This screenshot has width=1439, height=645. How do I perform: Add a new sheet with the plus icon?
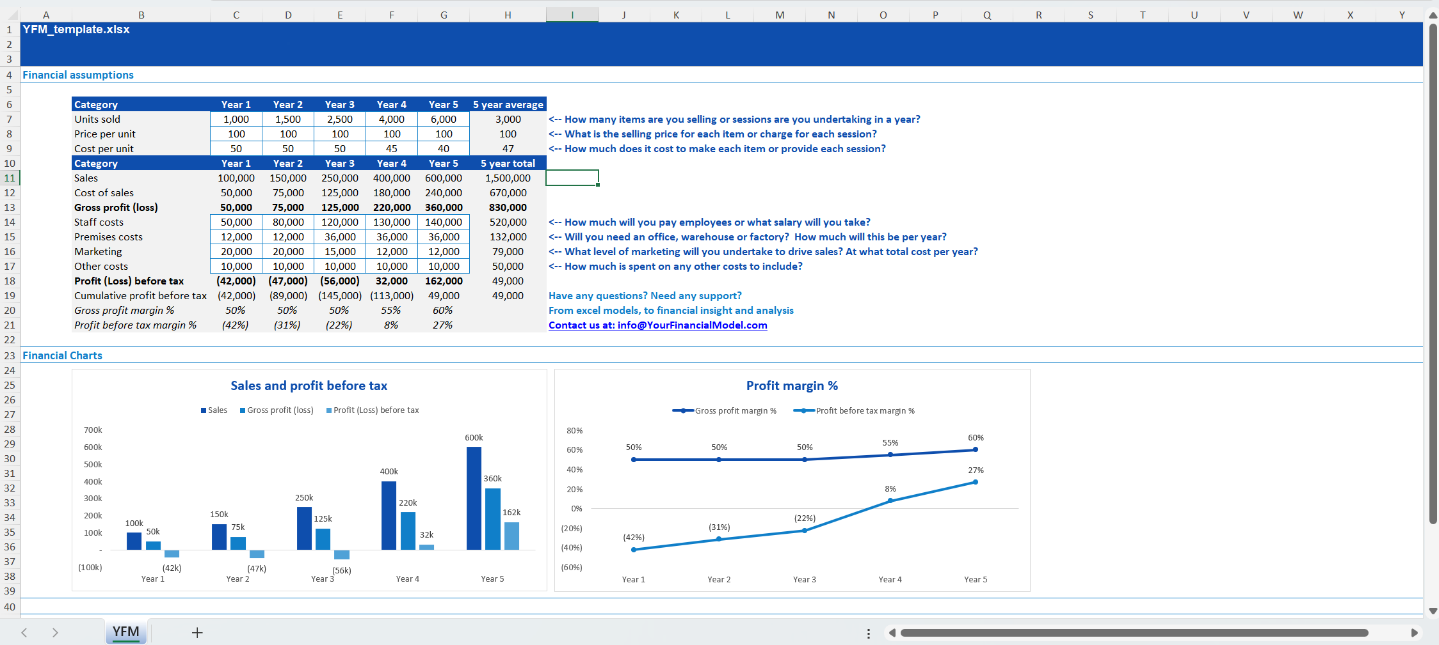tap(197, 632)
